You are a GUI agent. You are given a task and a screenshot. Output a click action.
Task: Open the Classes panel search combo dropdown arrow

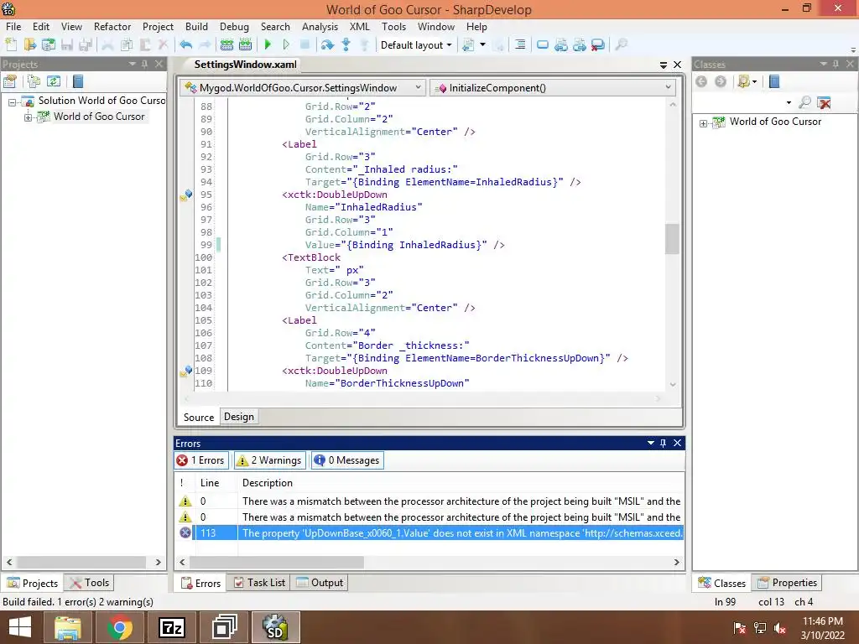[x=789, y=102]
